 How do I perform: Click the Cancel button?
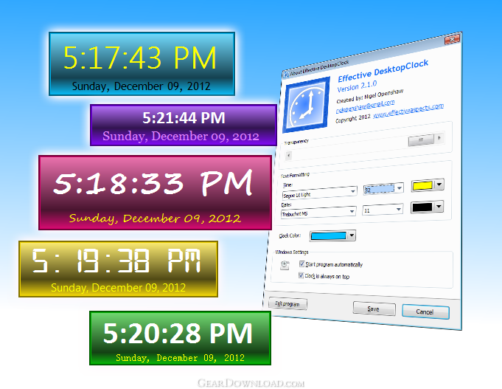pos(425,311)
